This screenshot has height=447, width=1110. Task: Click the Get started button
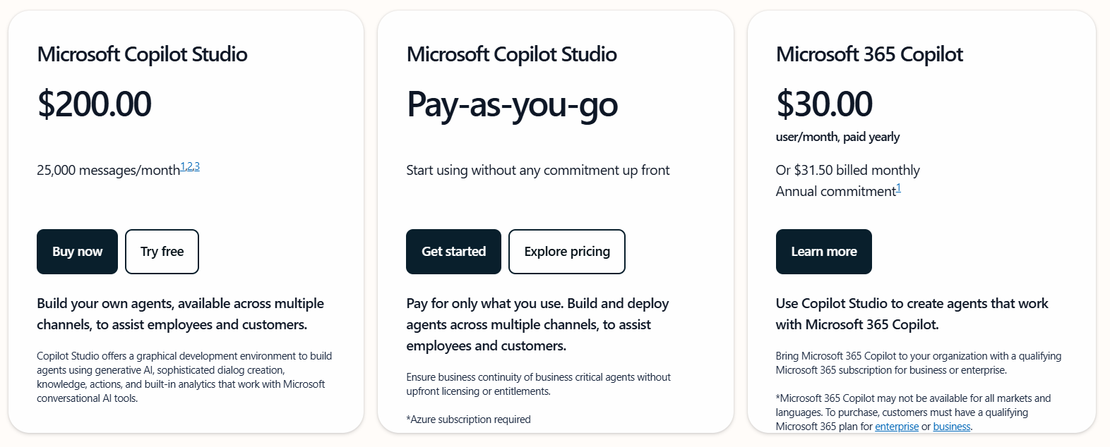pos(453,252)
